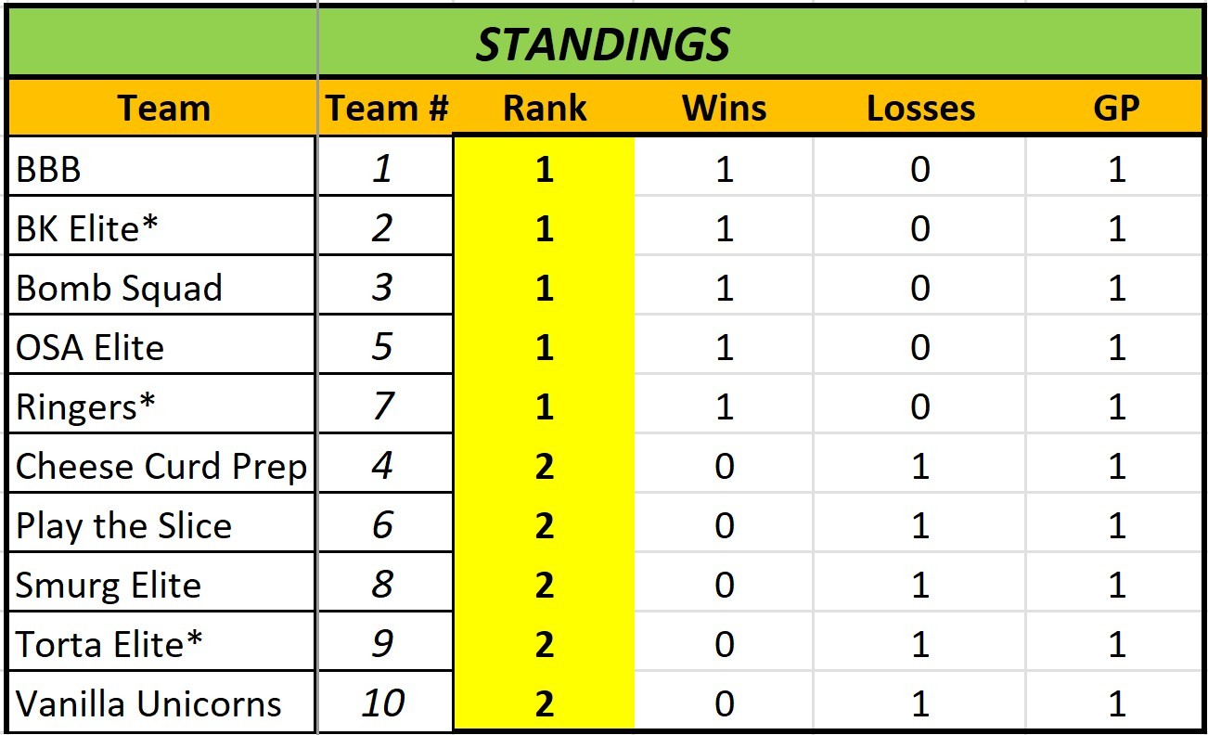Click the Rank column header
This screenshot has width=1208, height=735.
(x=545, y=109)
